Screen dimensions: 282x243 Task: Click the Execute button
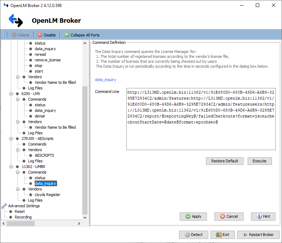260,161
